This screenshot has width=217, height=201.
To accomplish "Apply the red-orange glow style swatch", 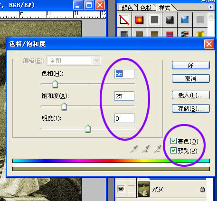I will (140, 20).
